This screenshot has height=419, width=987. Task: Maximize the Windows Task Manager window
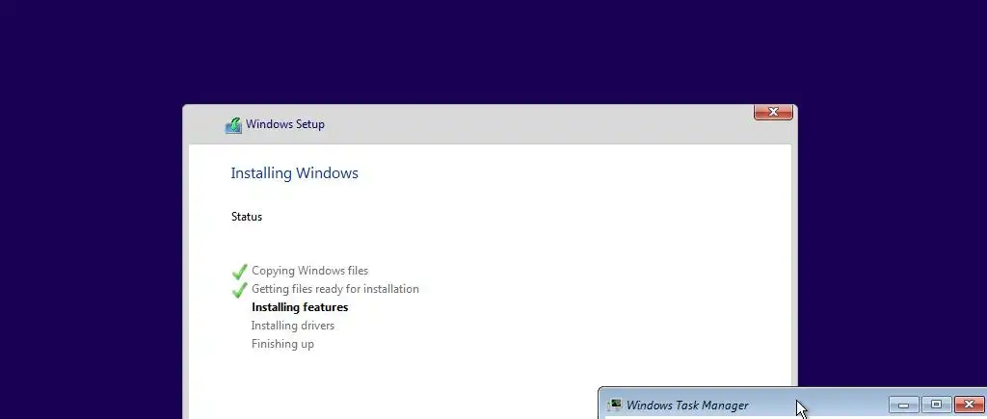point(937,405)
